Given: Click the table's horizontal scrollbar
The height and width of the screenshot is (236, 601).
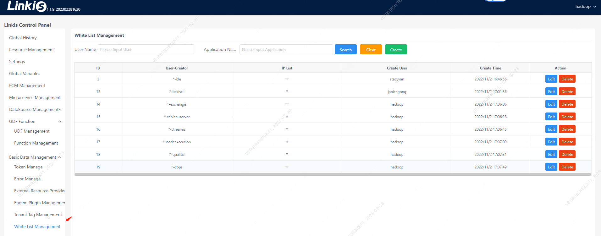Looking at the screenshot, I should click(333, 174).
